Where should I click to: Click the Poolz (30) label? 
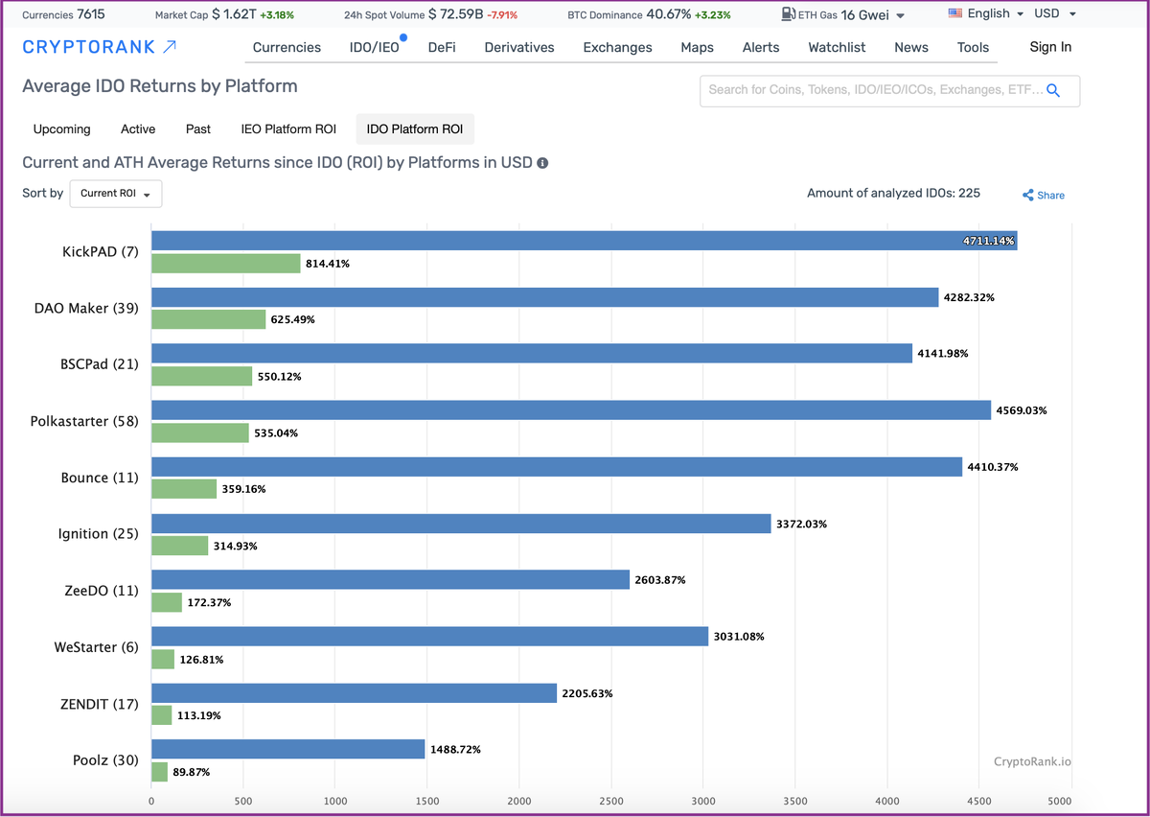pyautogui.click(x=105, y=761)
